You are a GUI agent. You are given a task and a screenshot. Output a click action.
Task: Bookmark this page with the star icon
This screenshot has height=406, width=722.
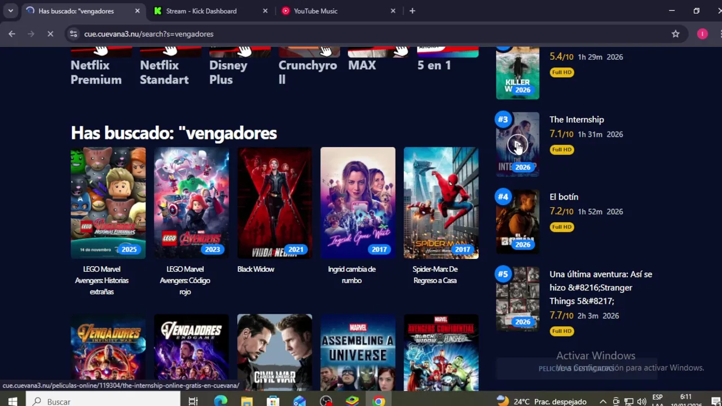(x=675, y=34)
